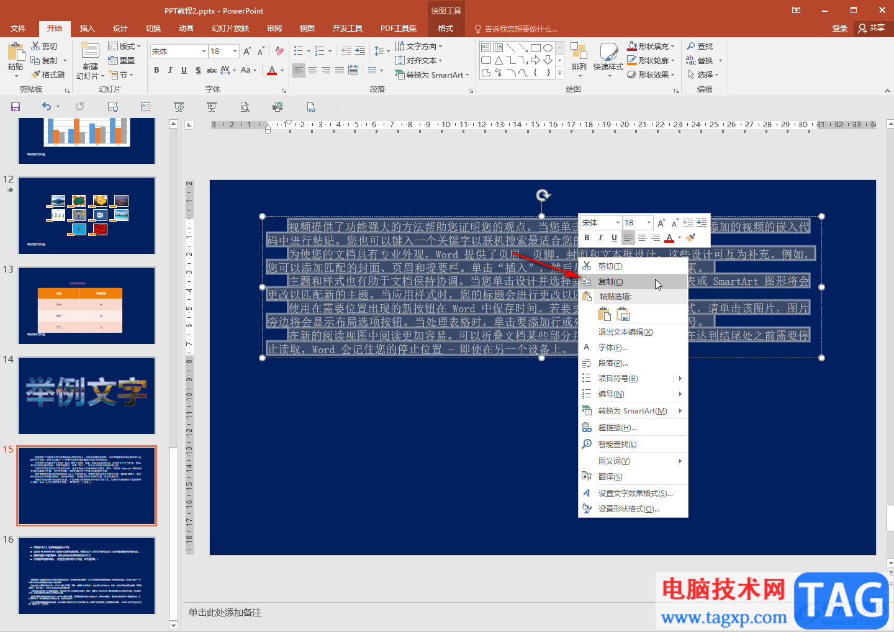Select the right arrow shape in shapes gallery

(x=535, y=60)
